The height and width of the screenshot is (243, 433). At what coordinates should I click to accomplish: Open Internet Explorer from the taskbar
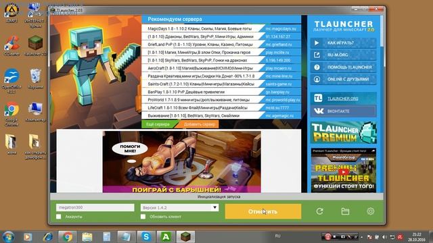(48, 237)
